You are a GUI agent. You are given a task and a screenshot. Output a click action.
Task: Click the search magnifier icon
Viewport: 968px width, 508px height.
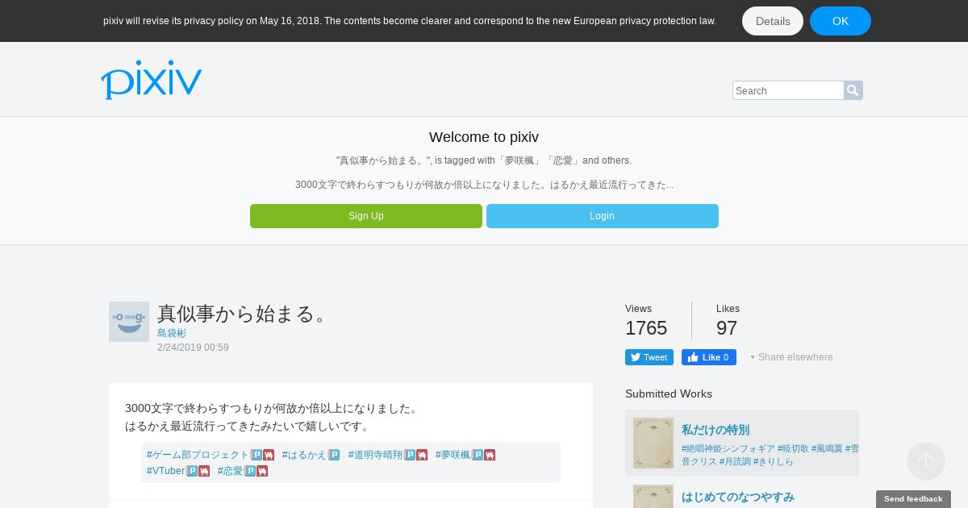pyautogui.click(x=853, y=90)
